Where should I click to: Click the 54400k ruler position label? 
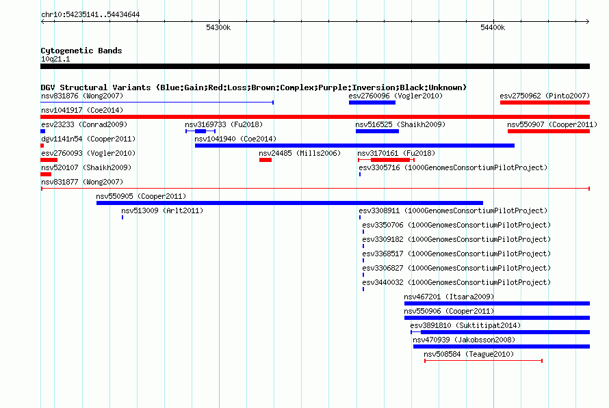493,27
